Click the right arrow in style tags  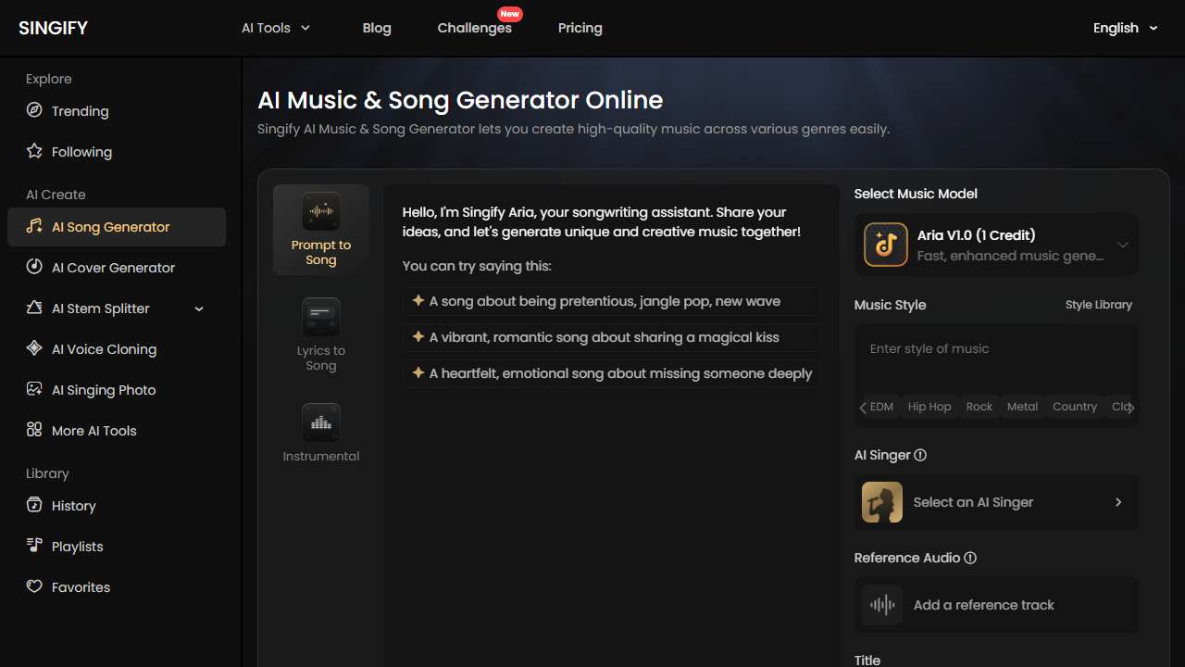1131,407
